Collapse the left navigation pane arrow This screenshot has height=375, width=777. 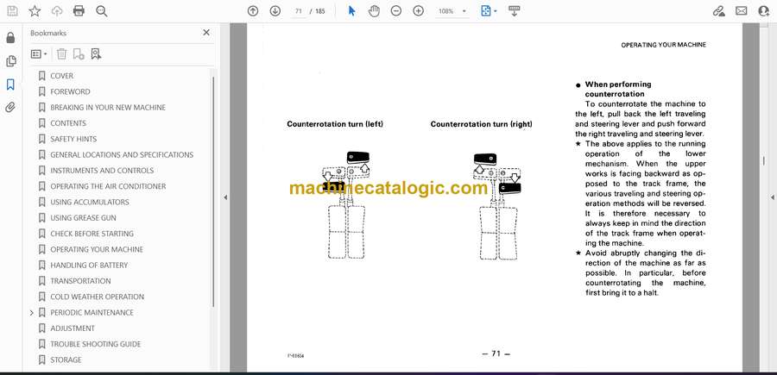(x=225, y=197)
